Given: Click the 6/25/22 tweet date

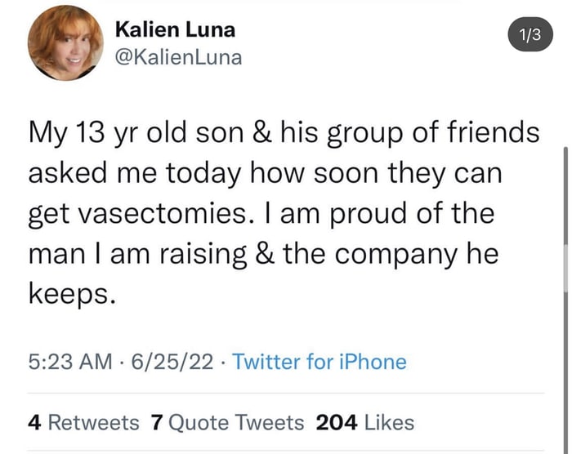Looking at the screenshot, I should (172, 362).
